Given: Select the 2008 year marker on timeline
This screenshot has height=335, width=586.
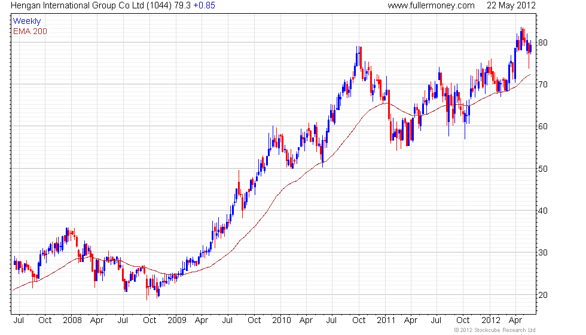Looking at the screenshot, I should pos(72,321).
